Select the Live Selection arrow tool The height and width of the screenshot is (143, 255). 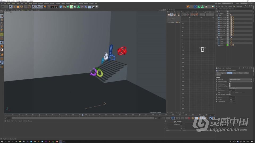point(11,7)
